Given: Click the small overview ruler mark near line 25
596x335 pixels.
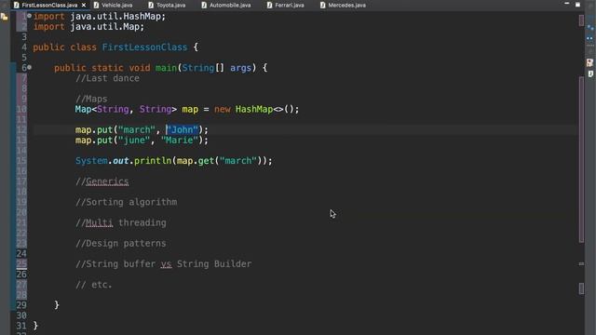Looking at the screenshot, I should coord(581,263).
